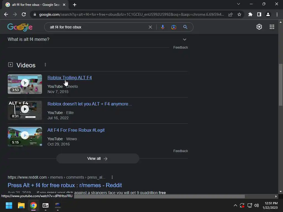Reload the current page
283x212 pixels.
pos(24,14)
